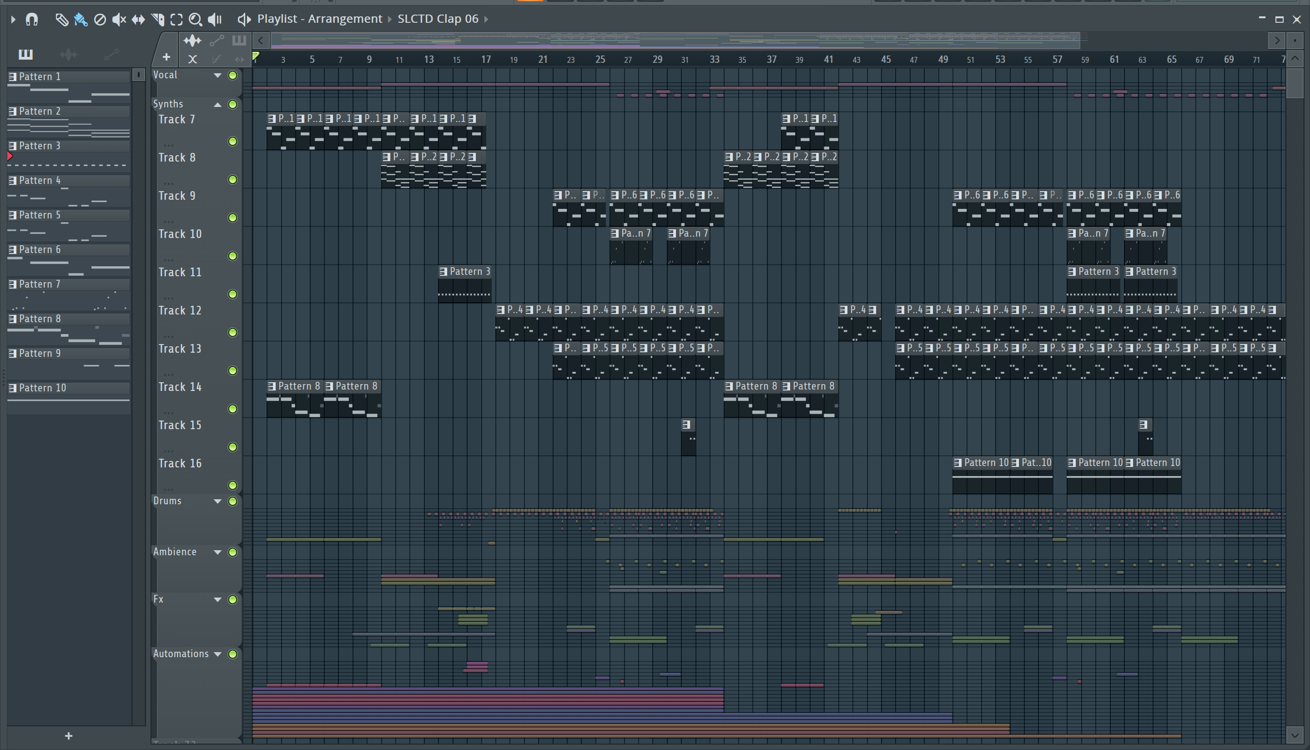This screenshot has width=1310, height=750.
Task: Focus audio clips in the playlist
Action: coord(192,40)
